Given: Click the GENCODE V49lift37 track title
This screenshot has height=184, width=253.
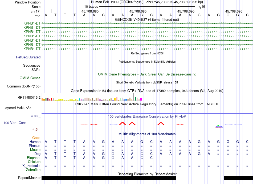Looking at the screenshot, I should coord(147,20).
